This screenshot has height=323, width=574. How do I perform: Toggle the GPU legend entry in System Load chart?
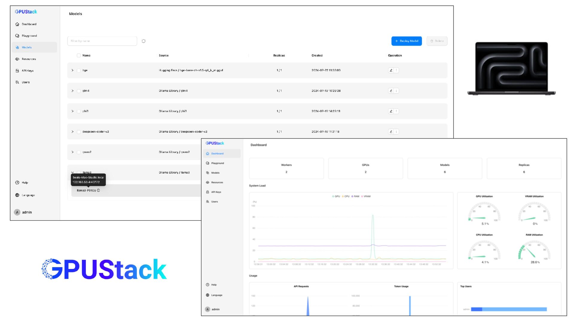click(x=336, y=196)
